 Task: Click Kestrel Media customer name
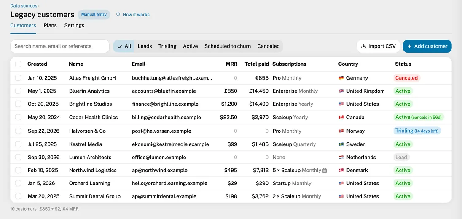point(86,144)
